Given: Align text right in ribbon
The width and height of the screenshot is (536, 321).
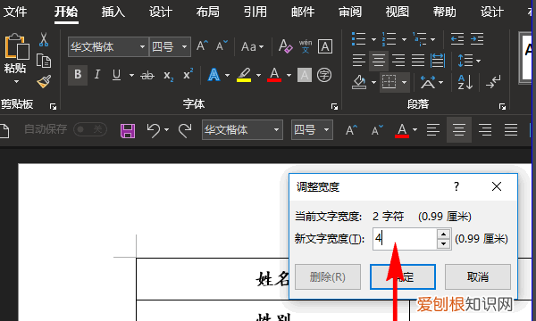Looking at the screenshot, I should (x=398, y=61).
